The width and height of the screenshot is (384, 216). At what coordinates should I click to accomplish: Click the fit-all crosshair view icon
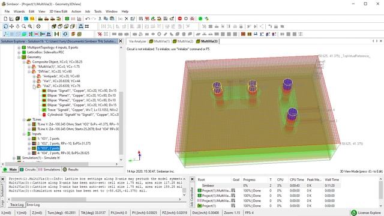pyautogui.click(x=38, y=26)
